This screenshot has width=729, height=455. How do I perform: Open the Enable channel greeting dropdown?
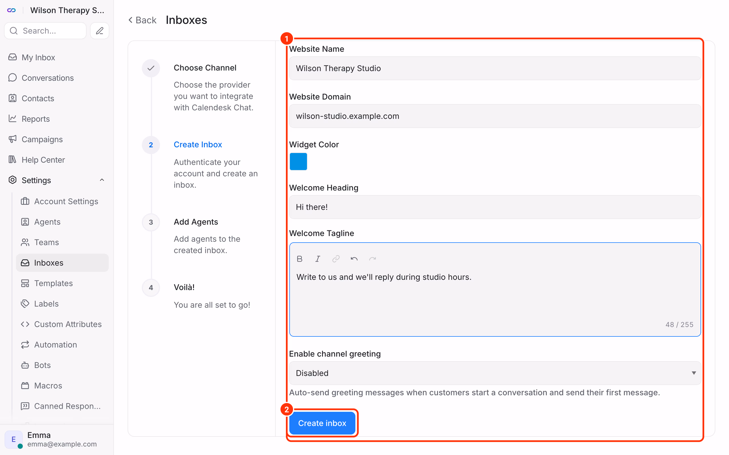[x=495, y=373]
